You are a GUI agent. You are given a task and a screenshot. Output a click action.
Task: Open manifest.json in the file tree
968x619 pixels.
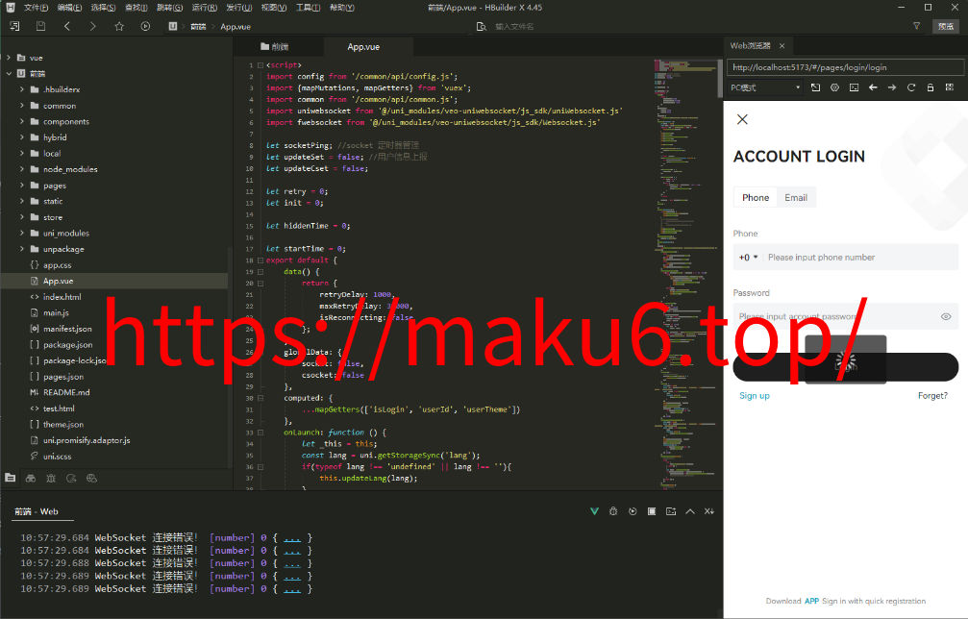pos(67,329)
